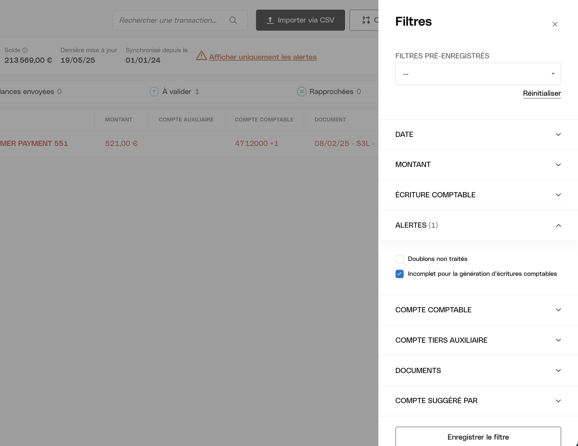Uncheck Incomplet pour la génération d'écritures comptables
The image size is (578, 446).
tap(400, 274)
